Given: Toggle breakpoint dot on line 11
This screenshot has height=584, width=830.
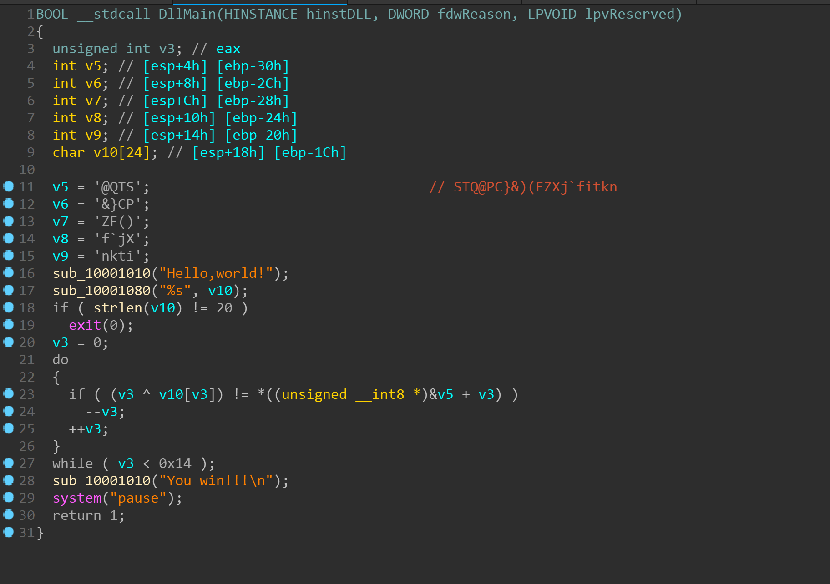Looking at the screenshot, I should [x=9, y=186].
